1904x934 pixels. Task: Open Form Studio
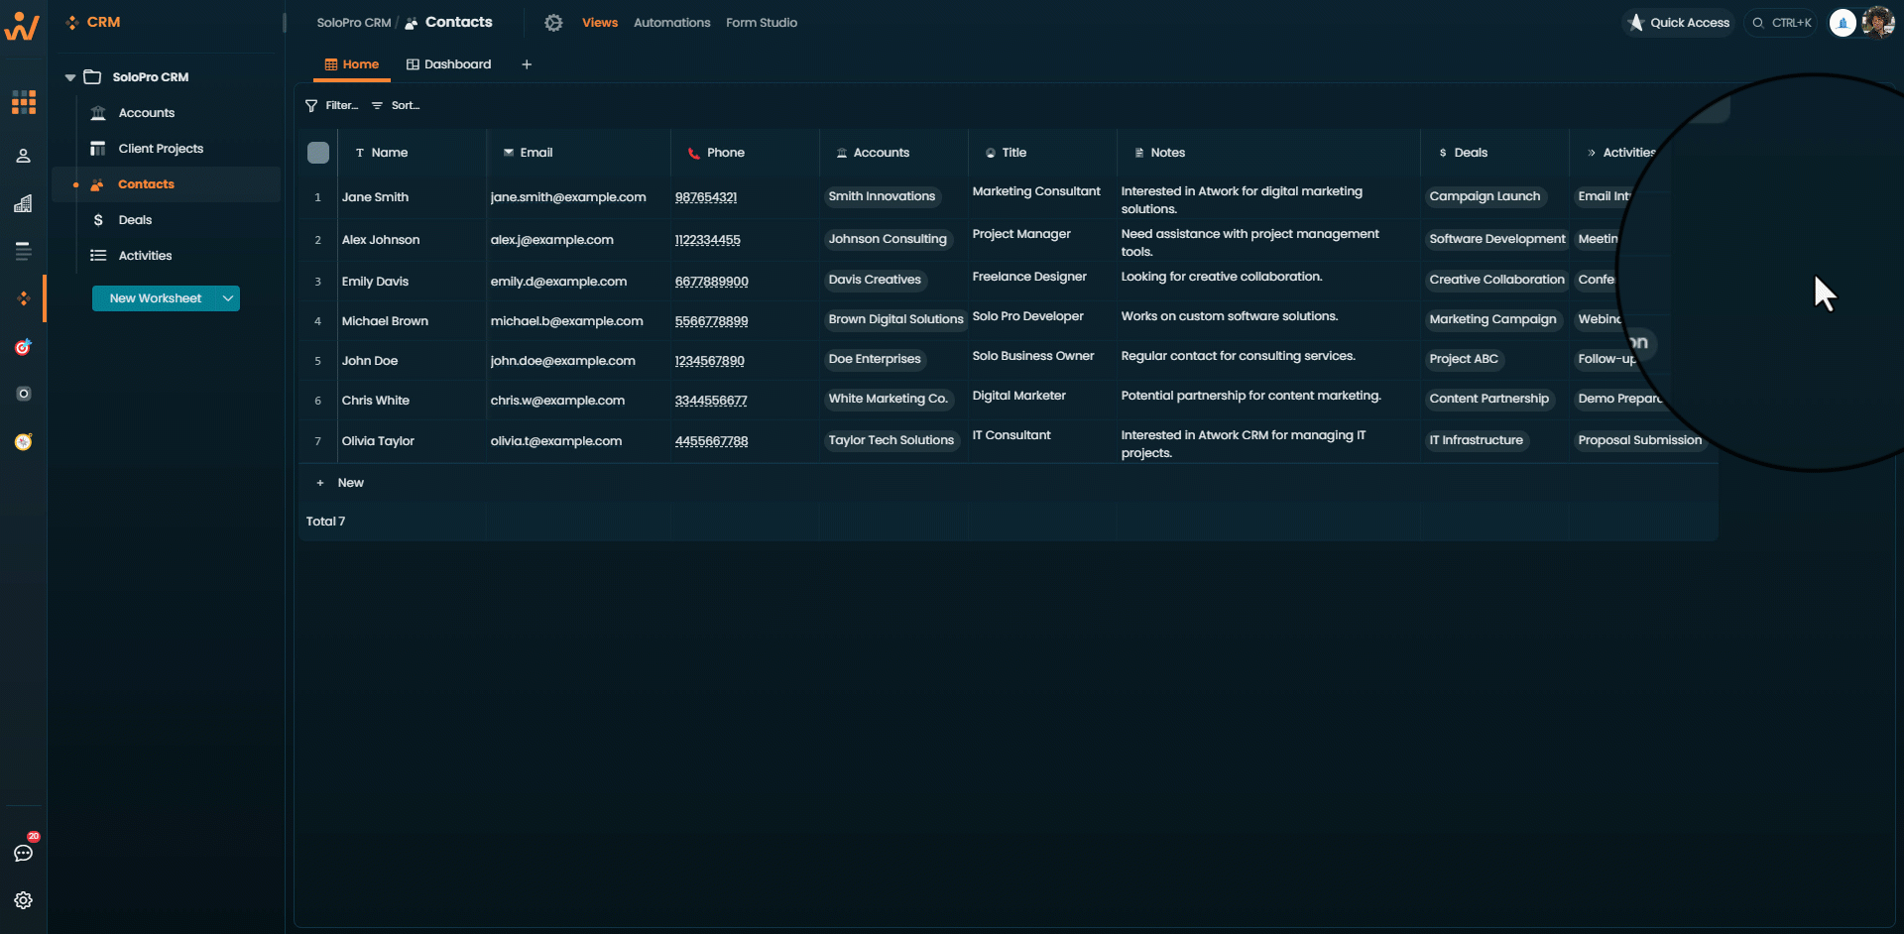click(x=762, y=23)
